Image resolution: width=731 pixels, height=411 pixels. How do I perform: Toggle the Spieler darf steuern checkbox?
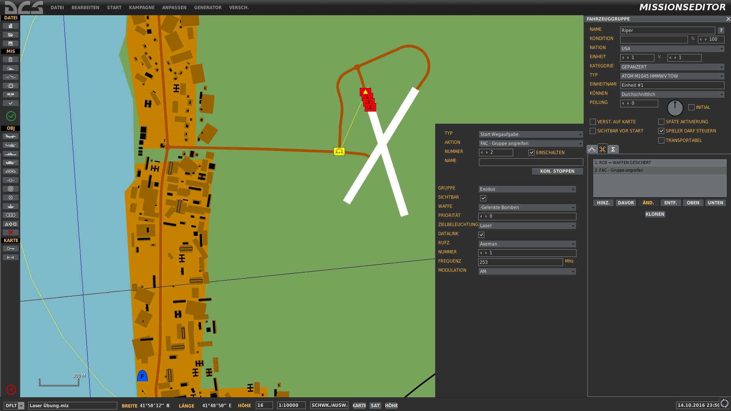[x=661, y=131]
